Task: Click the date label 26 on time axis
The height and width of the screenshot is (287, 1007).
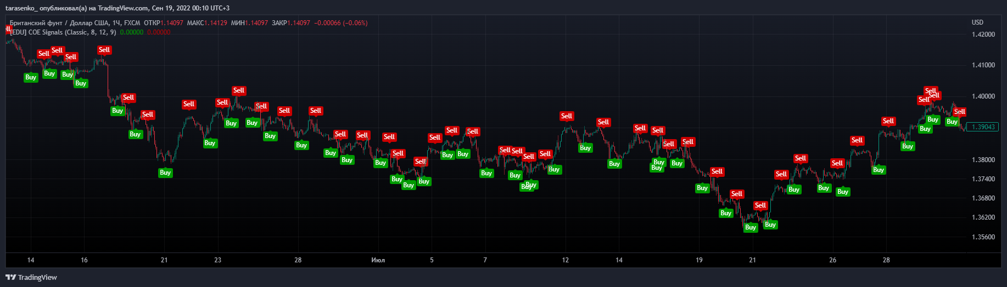Action: click(x=832, y=260)
